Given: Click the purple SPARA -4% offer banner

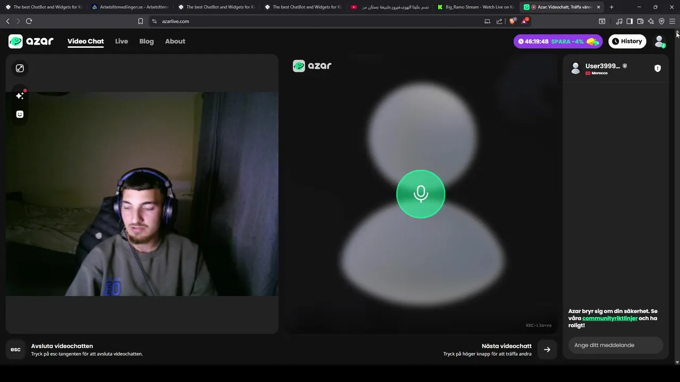Looking at the screenshot, I should (558, 41).
